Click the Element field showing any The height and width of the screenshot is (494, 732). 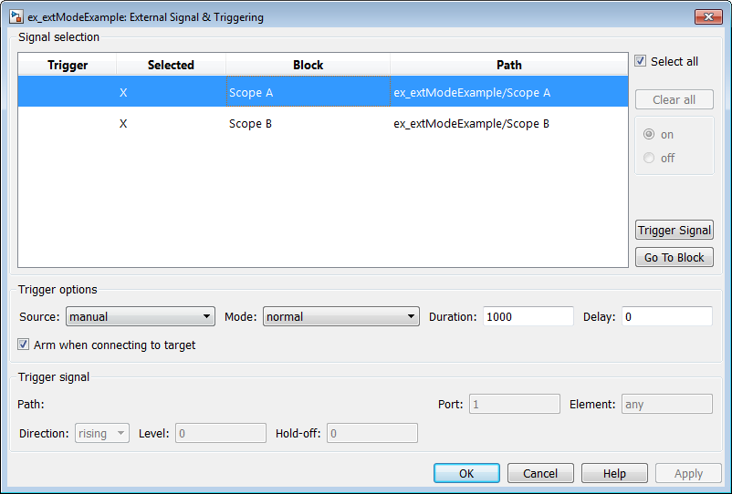pyautogui.click(x=666, y=404)
